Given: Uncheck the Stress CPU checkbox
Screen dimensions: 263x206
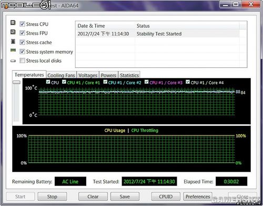Looking at the screenshot, I should click(x=22, y=24).
